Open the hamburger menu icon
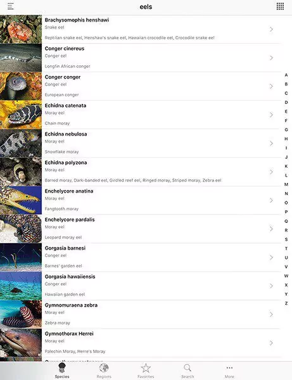The height and width of the screenshot is (380, 292). pos(10,6)
